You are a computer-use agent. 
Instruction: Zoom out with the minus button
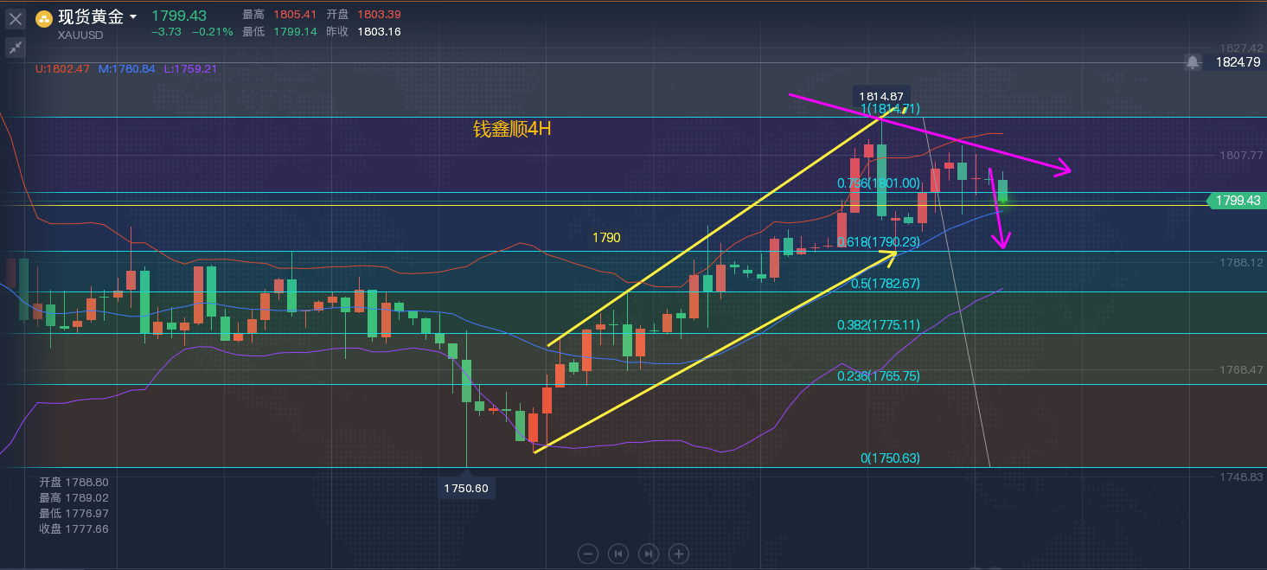coord(588,554)
